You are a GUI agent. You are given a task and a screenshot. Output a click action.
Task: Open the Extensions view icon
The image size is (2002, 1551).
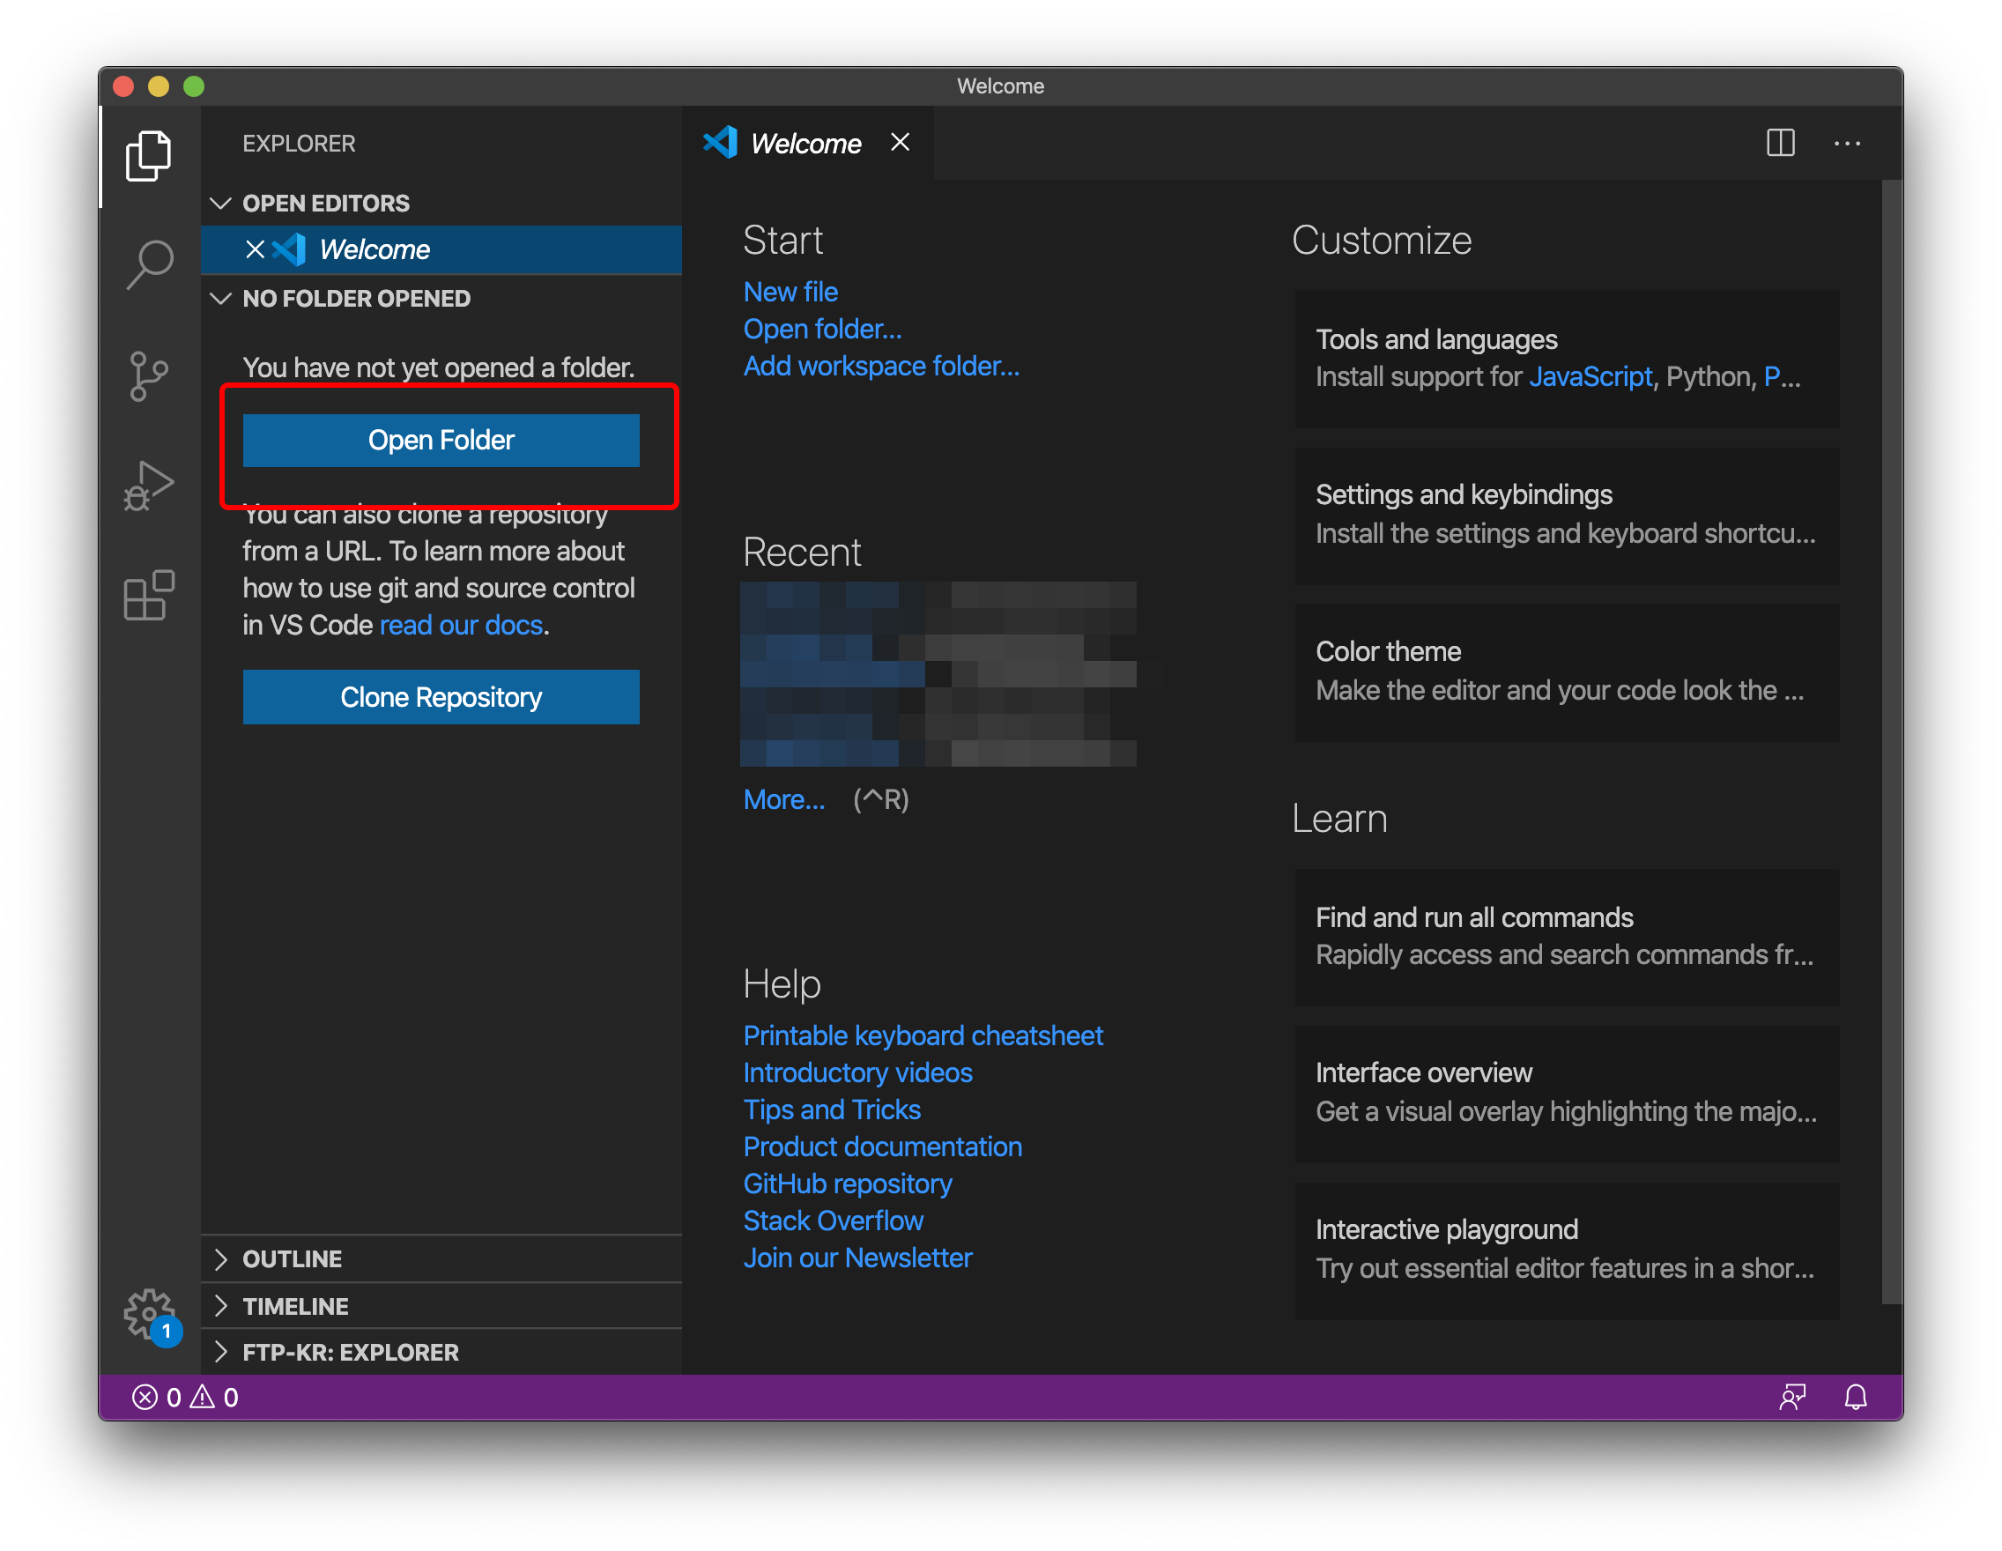point(150,596)
